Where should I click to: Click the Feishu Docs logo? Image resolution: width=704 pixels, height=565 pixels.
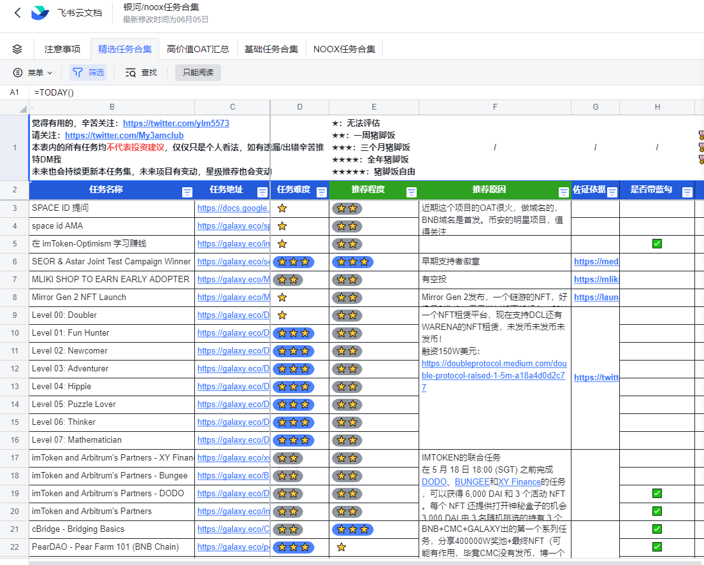tap(40, 13)
